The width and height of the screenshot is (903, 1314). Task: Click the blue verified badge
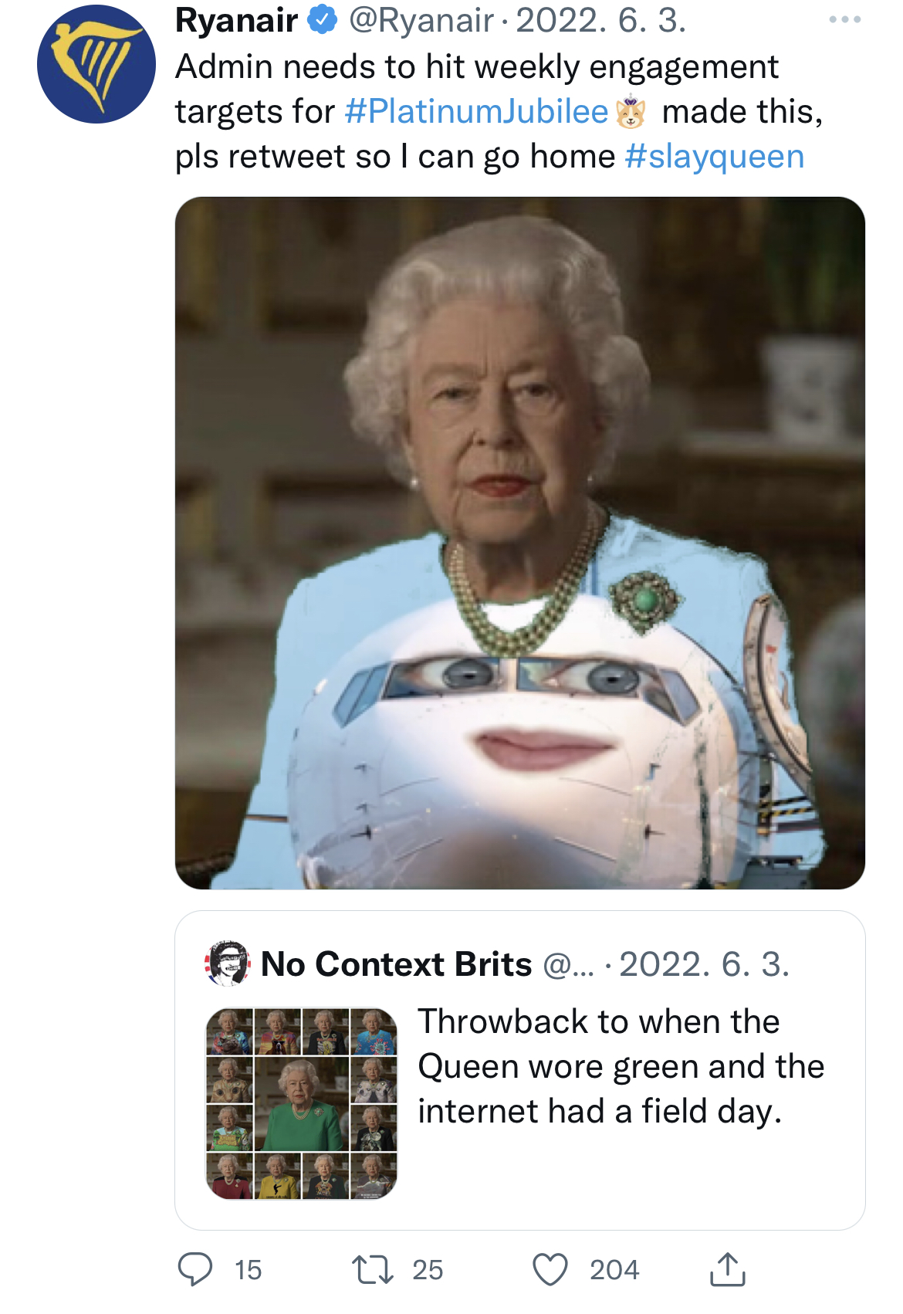click(x=323, y=20)
